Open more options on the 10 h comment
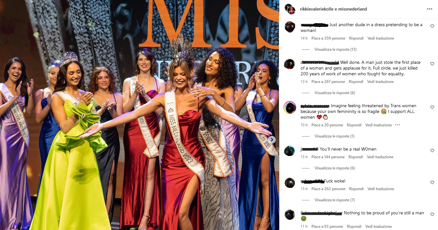 pos(397,125)
